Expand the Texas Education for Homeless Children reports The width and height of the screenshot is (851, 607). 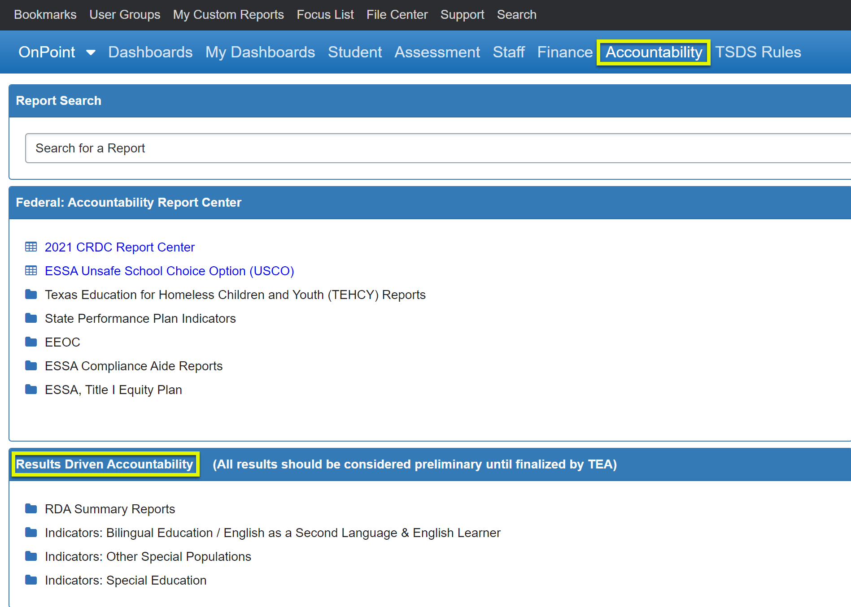click(235, 295)
